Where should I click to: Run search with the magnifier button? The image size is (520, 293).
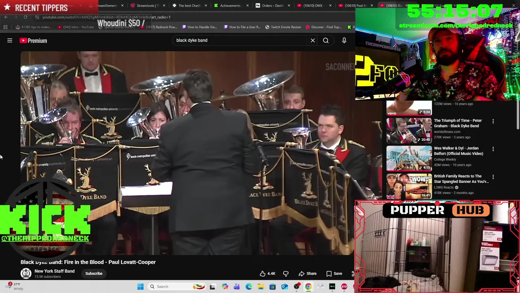(326, 40)
